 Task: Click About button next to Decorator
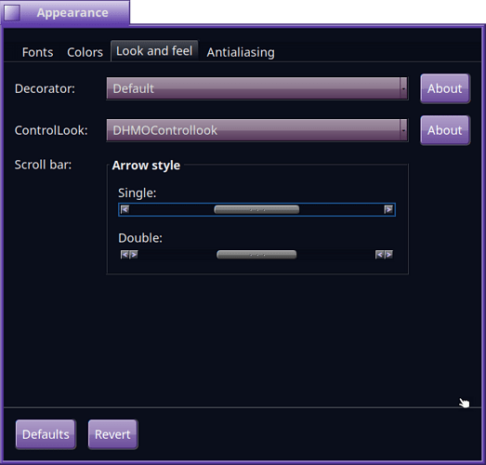pyautogui.click(x=445, y=88)
